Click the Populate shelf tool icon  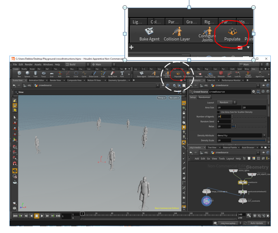[x=233, y=32]
